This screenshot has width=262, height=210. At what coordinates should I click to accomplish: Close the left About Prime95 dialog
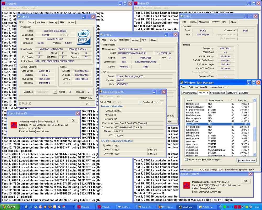click(x=78, y=113)
